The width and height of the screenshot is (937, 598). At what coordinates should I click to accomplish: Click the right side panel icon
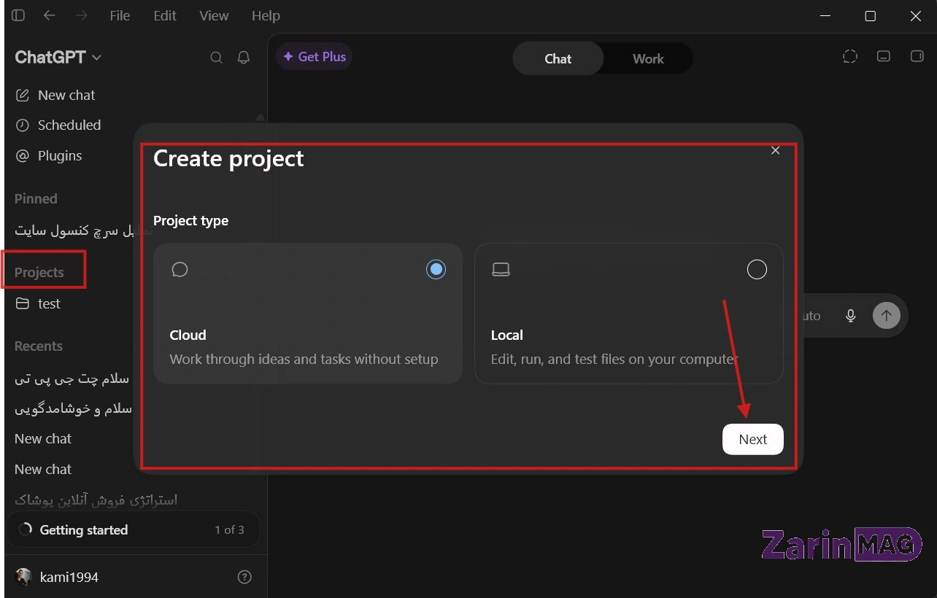pyautogui.click(x=917, y=56)
